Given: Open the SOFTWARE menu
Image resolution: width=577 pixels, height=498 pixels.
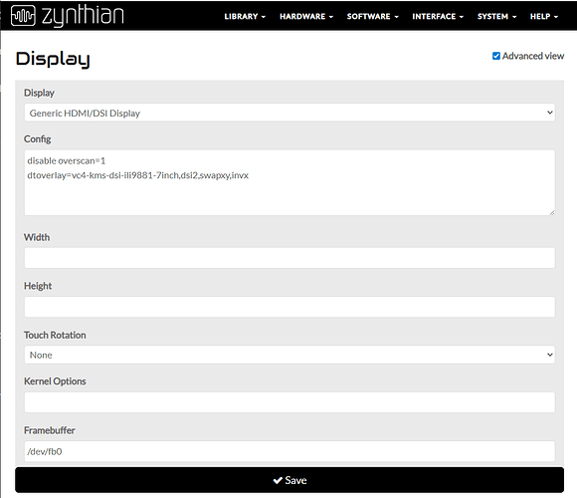Looking at the screenshot, I should (x=372, y=17).
